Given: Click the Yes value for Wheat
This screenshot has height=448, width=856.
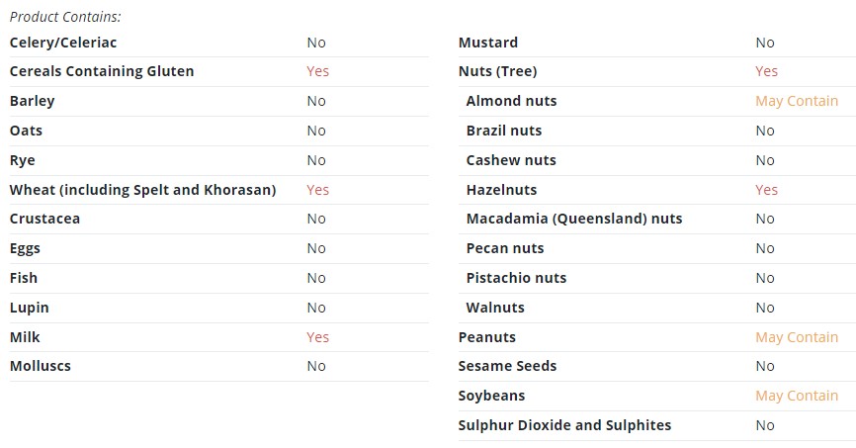Looking at the screenshot, I should pos(317,190).
